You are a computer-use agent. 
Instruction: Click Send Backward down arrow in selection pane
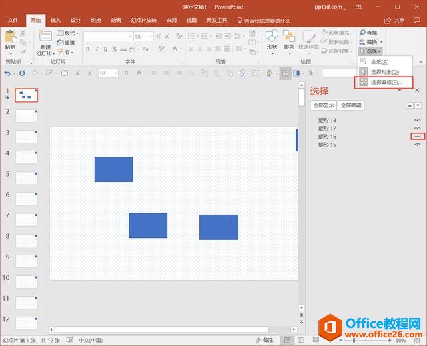pyautogui.click(x=418, y=105)
